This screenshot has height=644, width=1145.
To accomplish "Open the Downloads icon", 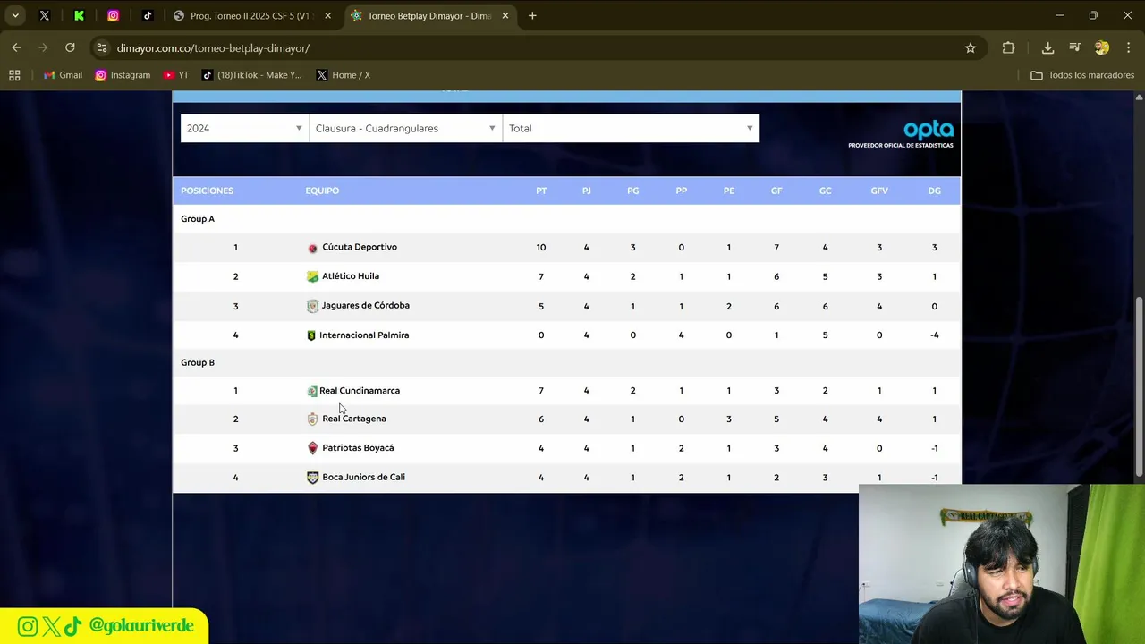I will point(1047,48).
